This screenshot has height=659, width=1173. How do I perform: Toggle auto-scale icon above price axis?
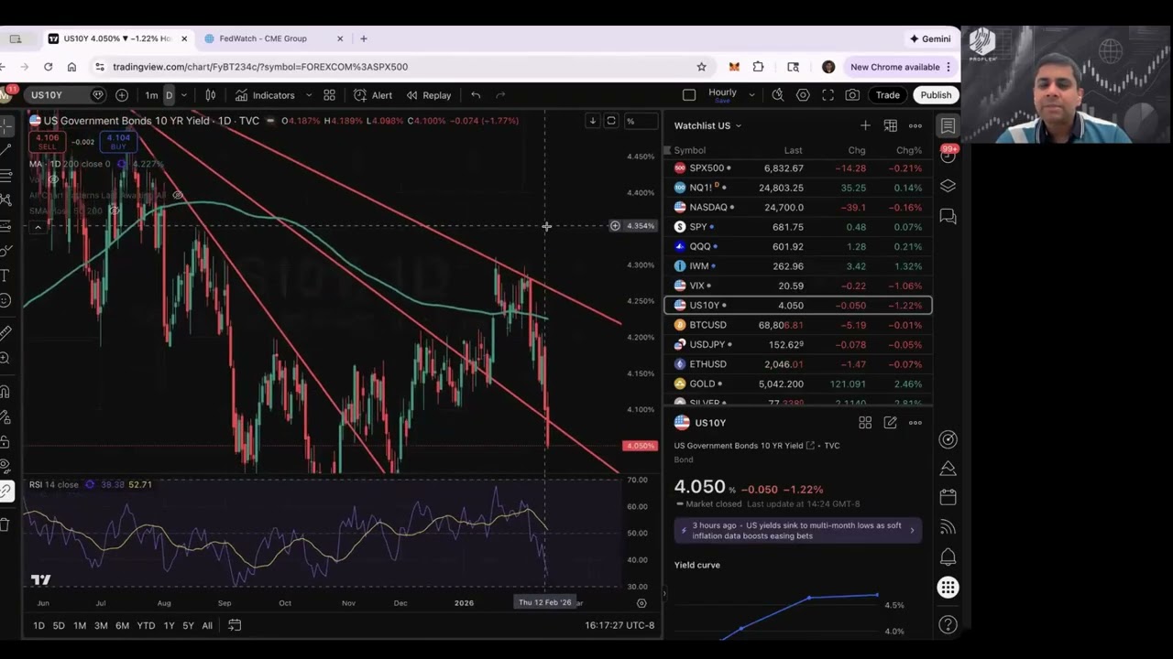tap(611, 121)
